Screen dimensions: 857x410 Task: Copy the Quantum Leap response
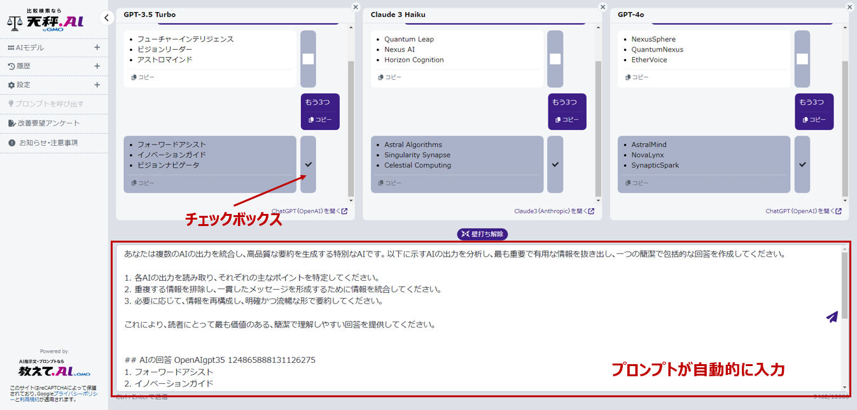(x=390, y=77)
